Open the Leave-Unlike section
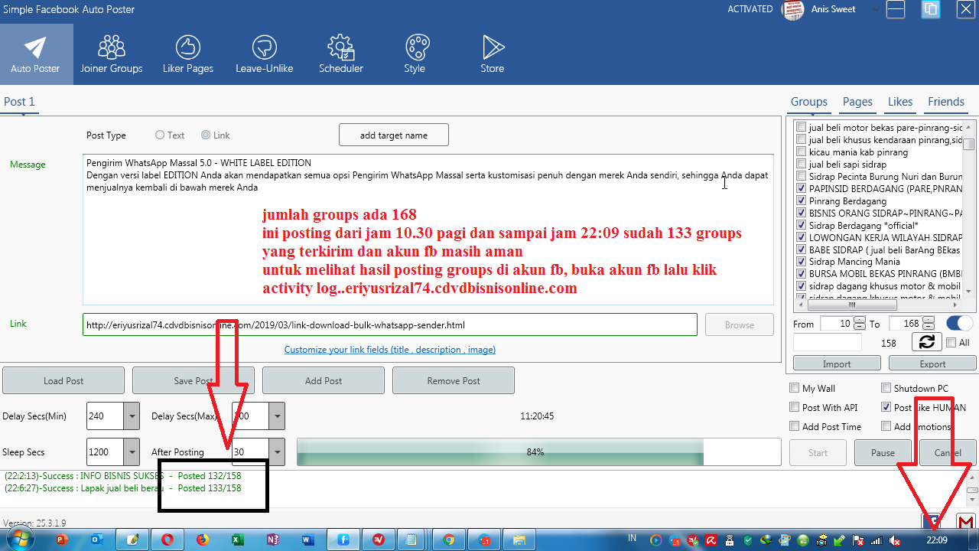 point(265,54)
